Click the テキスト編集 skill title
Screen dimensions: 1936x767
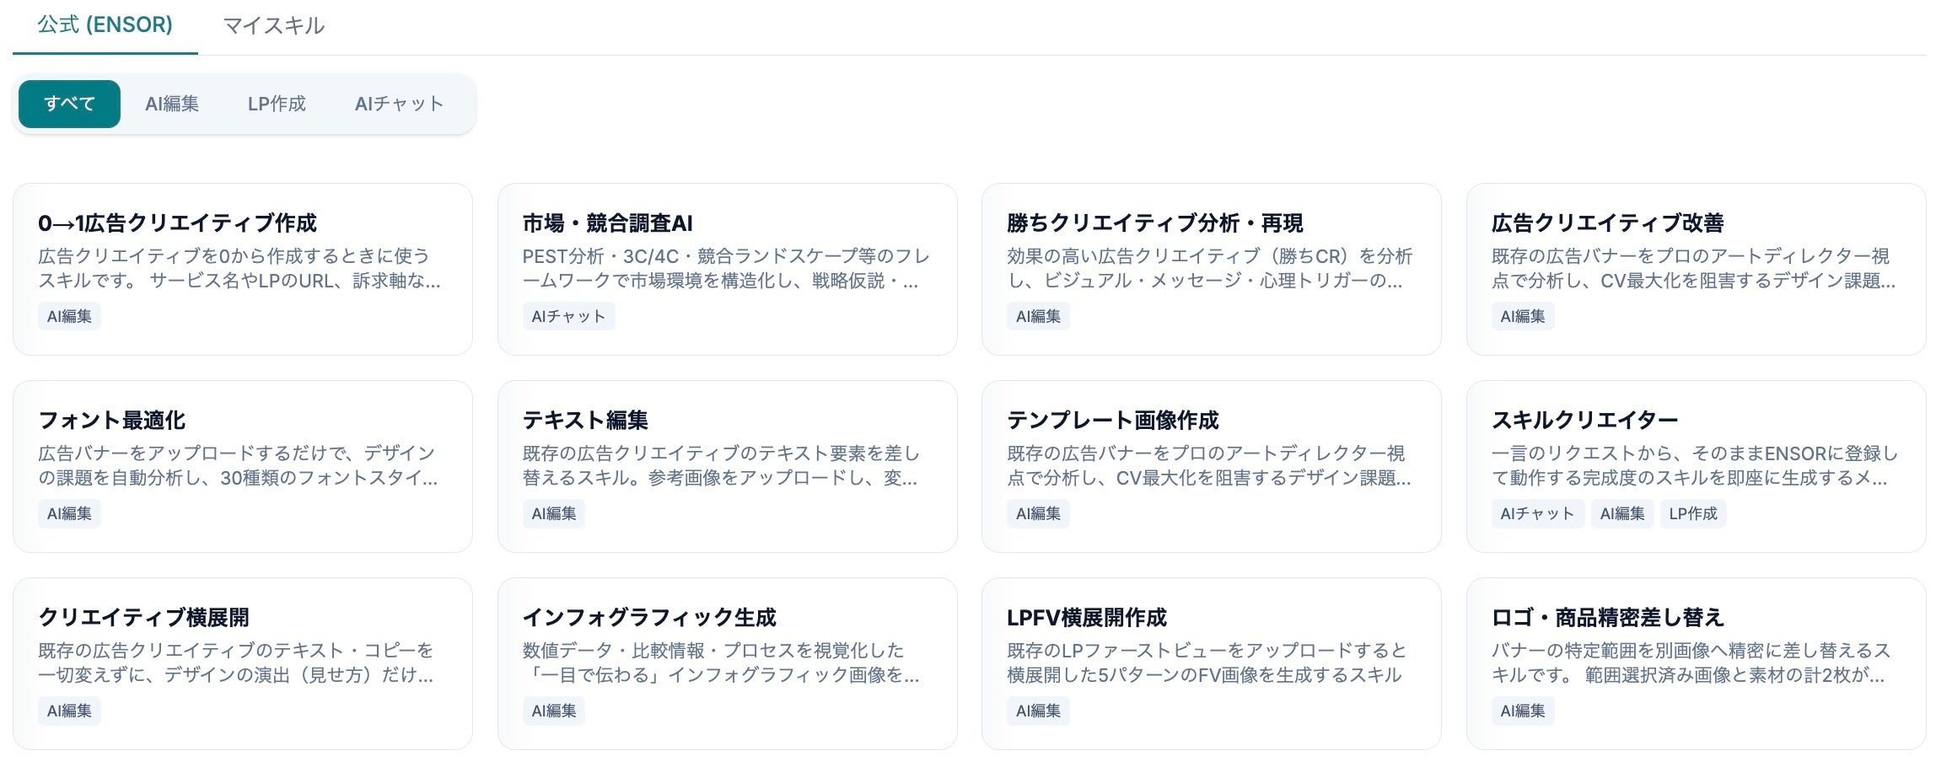585,420
